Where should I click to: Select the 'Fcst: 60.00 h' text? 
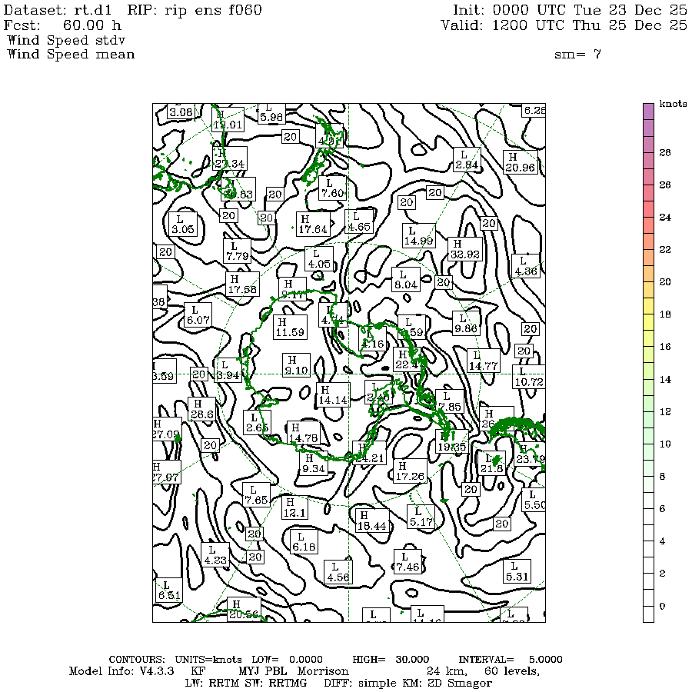coord(62,25)
